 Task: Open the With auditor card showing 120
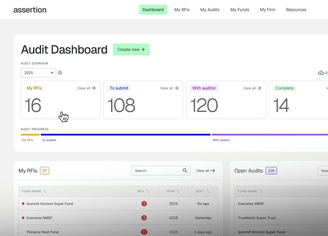tap(226, 100)
